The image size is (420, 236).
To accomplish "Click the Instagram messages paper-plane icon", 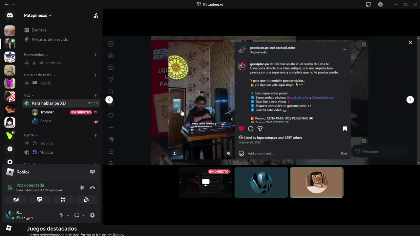I will tap(111, 79).
